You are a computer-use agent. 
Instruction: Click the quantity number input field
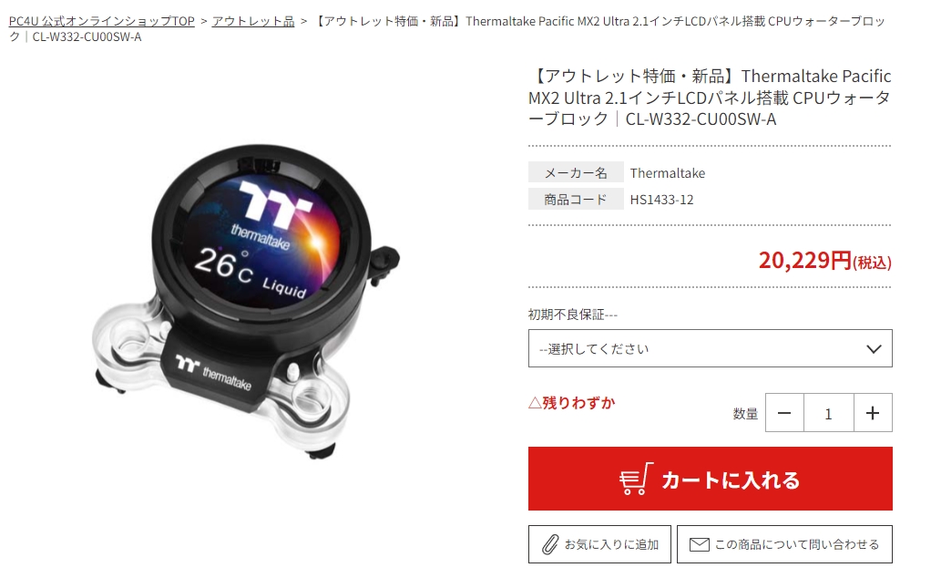point(828,412)
